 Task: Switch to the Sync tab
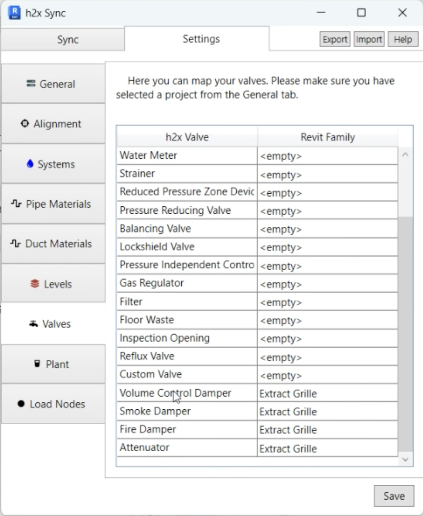pyautogui.click(x=68, y=39)
